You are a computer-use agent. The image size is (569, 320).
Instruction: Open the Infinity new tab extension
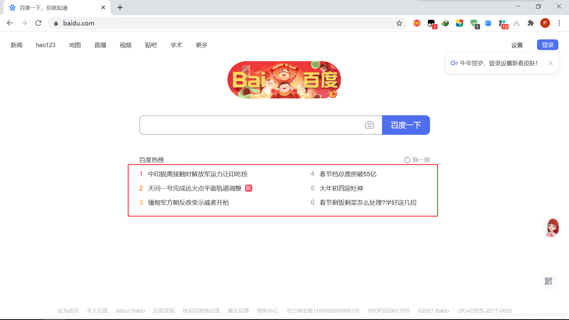pyautogui.click(x=417, y=23)
